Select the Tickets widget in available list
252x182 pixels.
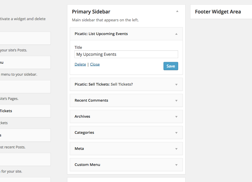pos(25,111)
